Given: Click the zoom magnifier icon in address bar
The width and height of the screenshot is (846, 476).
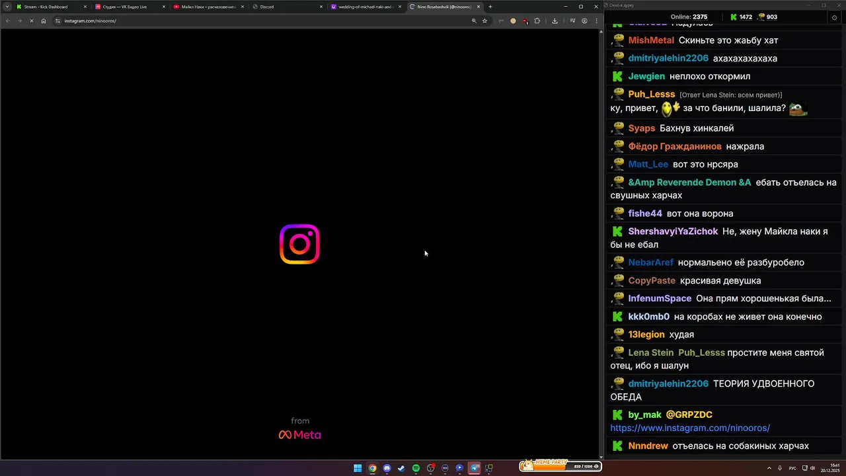Looking at the screenshot, I should pyautogui.click(x=474, y=20).
